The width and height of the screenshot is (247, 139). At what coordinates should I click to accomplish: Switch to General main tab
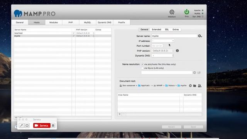[x=20, y=22]
